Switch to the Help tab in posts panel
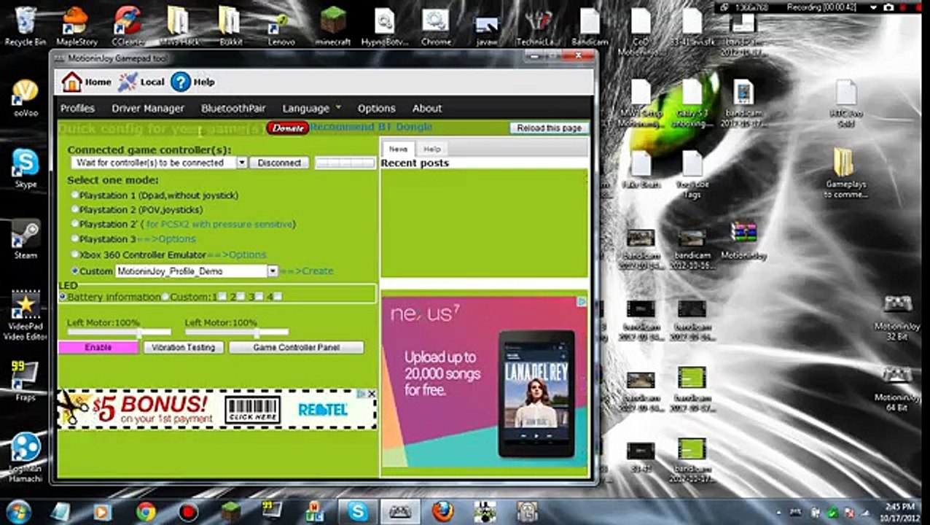The image size is (930, 525). (x=432, y=149)
